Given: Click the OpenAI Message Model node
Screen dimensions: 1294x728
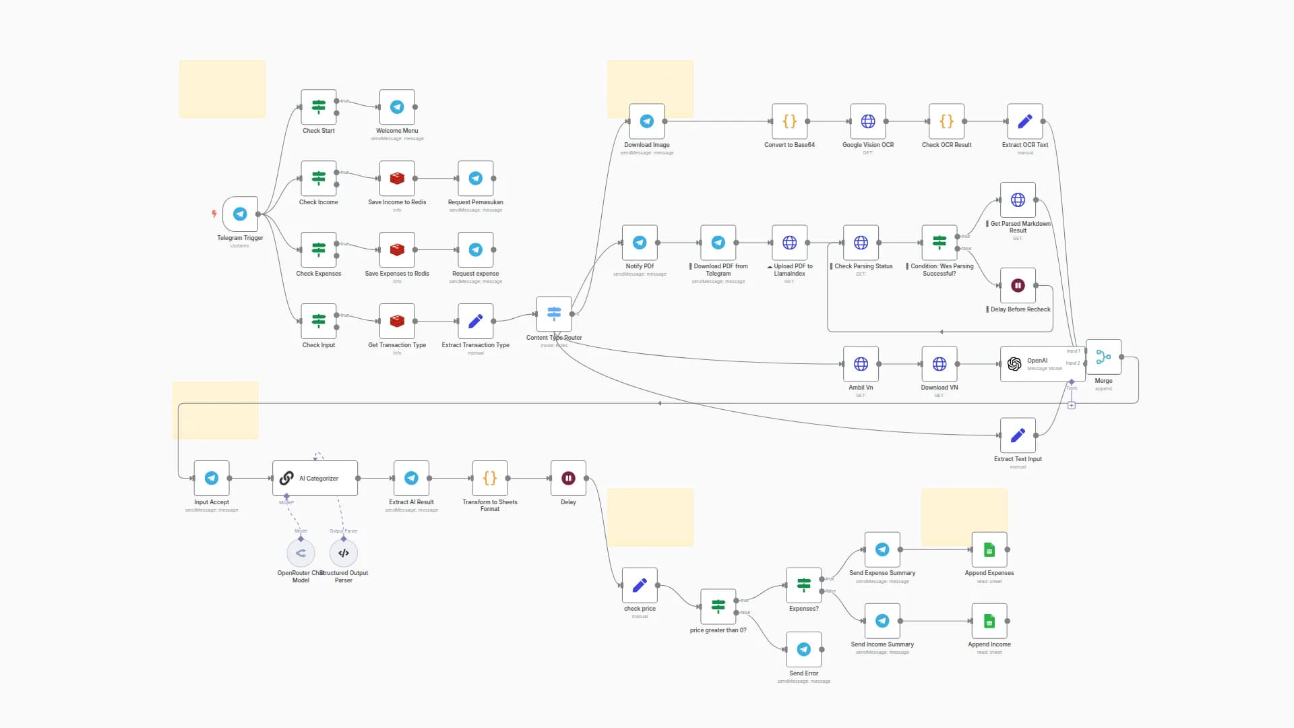Looking at the screenshot, I should pyautogui.click(x=1043, y=364).
